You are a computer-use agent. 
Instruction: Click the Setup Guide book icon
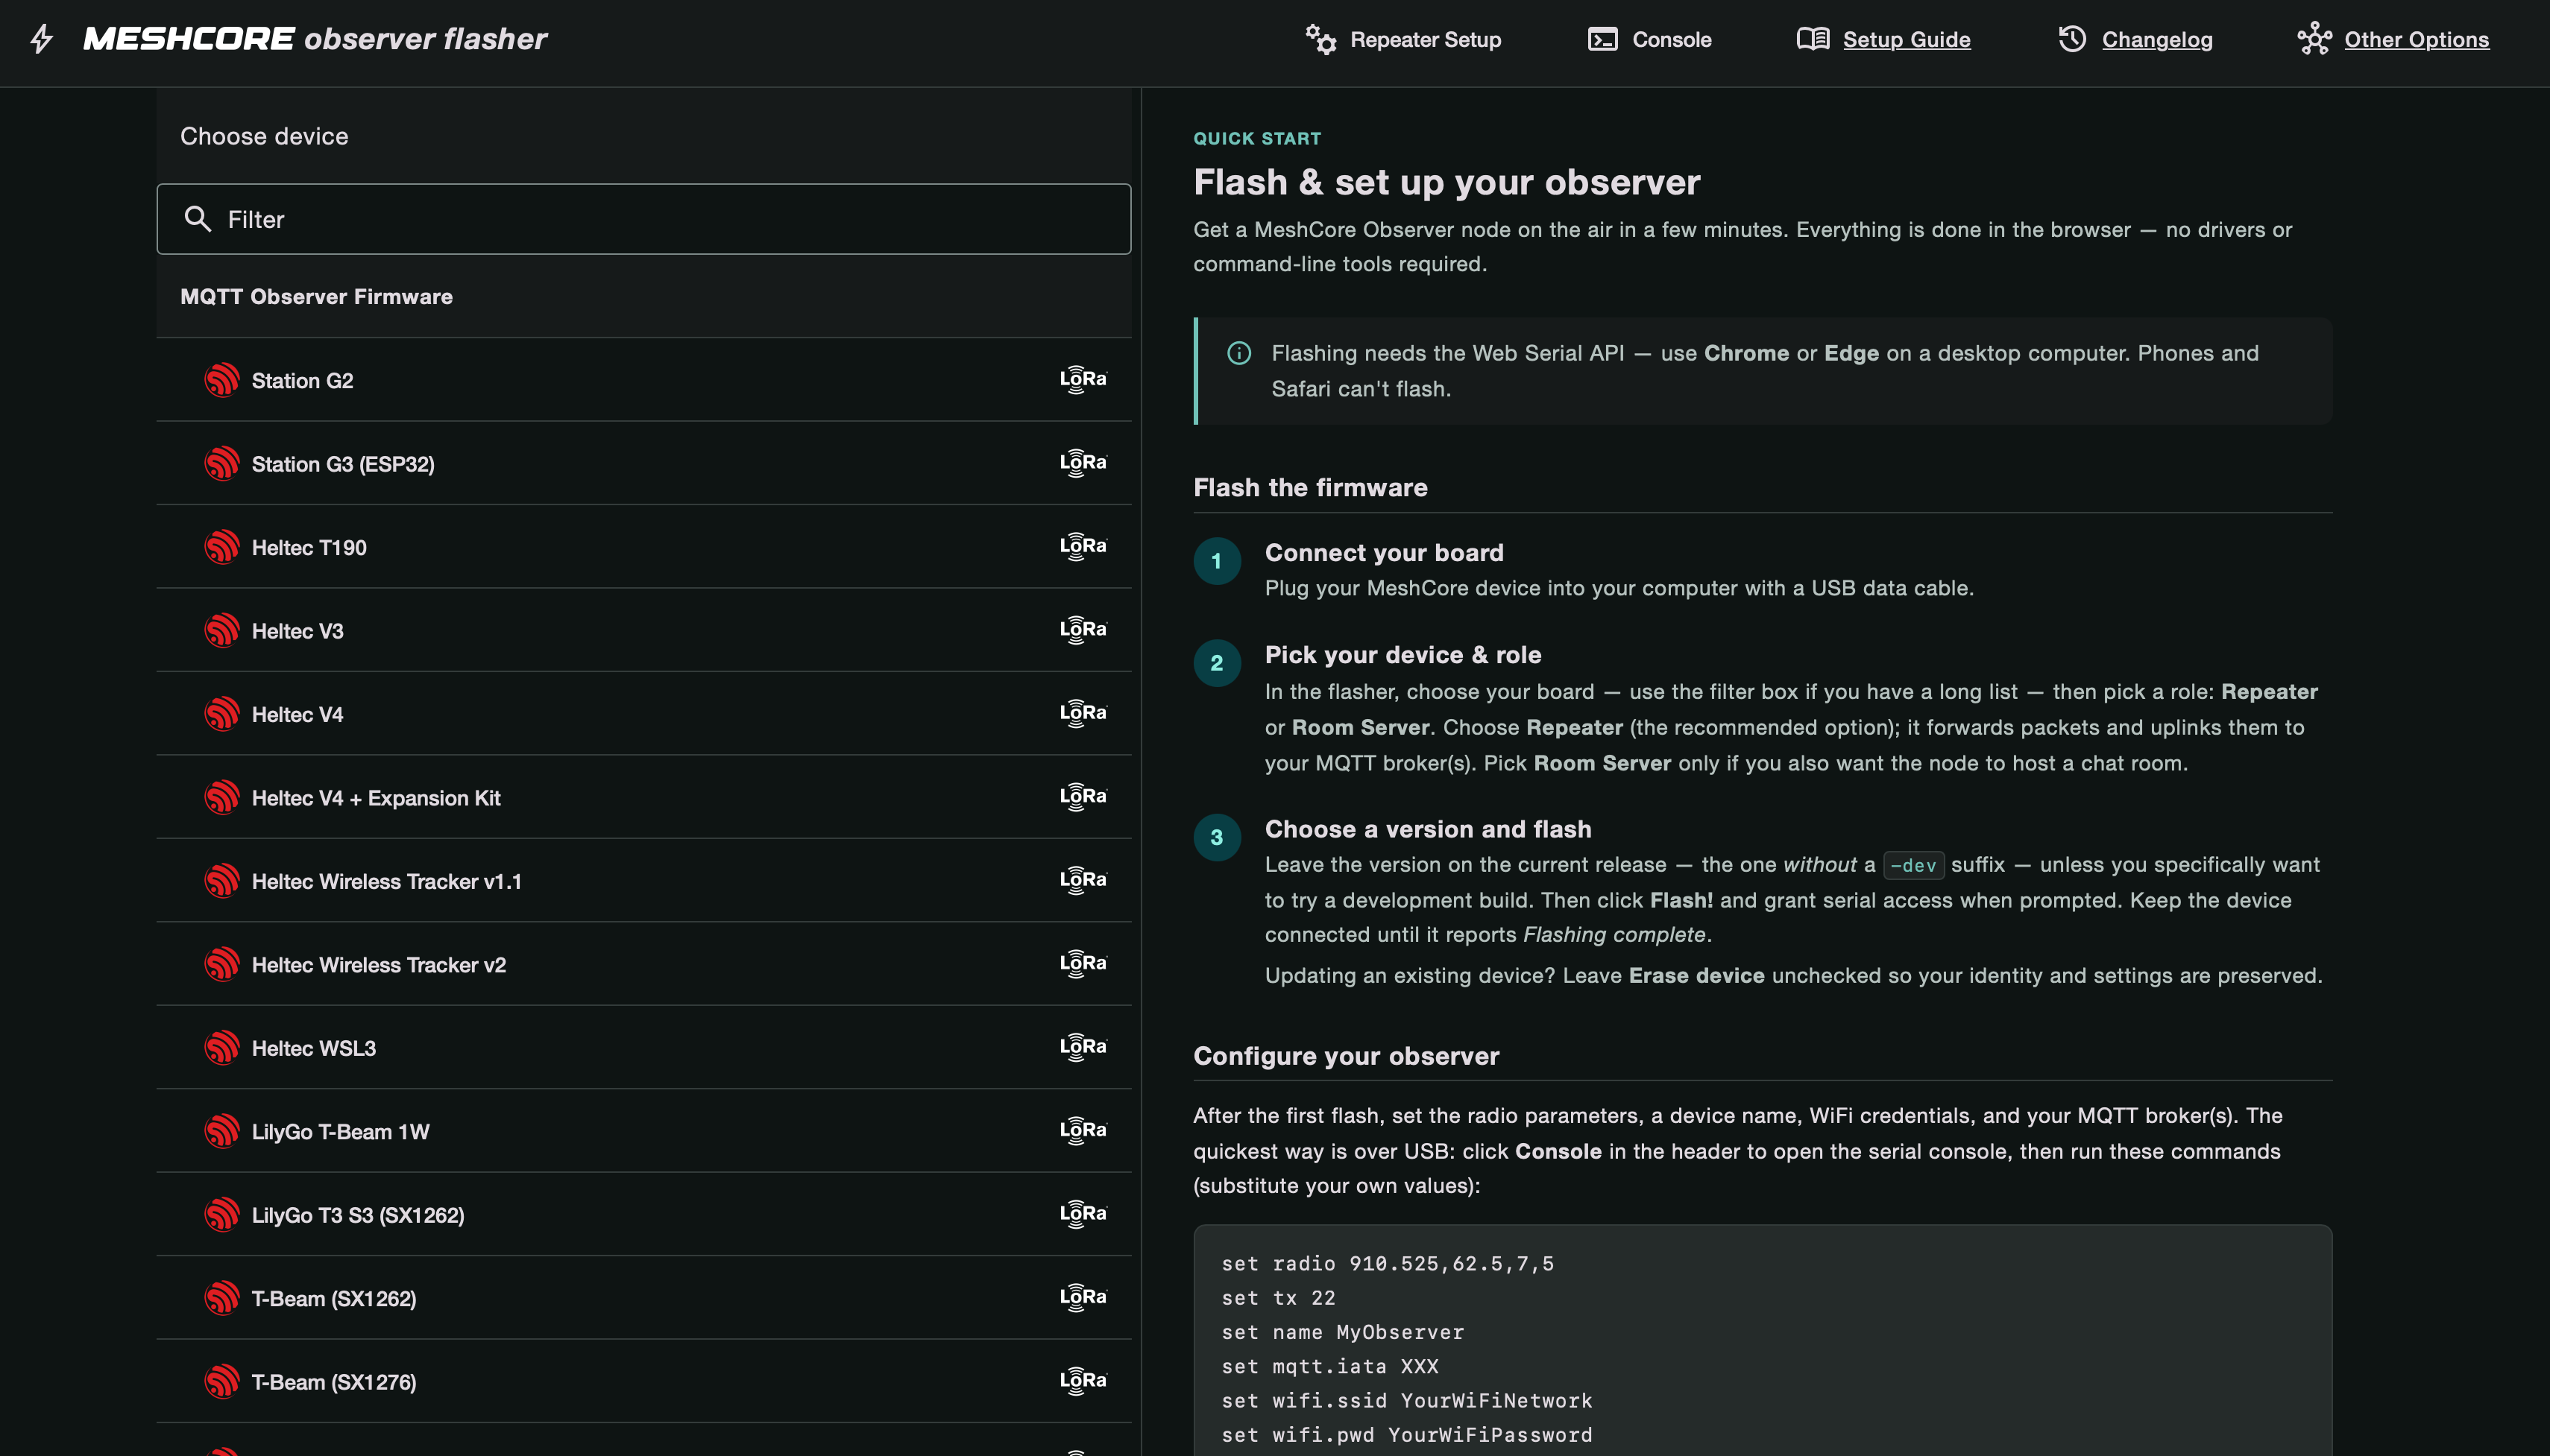click(1813, 39)
